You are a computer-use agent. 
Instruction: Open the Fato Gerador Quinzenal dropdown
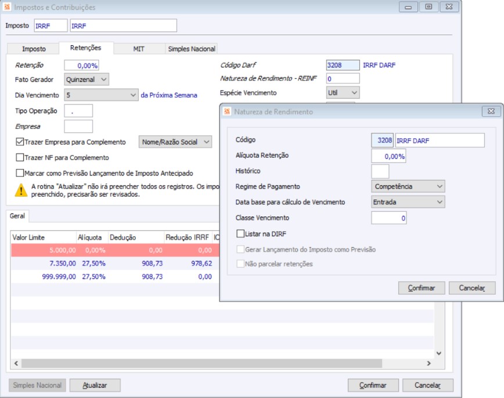87,79
